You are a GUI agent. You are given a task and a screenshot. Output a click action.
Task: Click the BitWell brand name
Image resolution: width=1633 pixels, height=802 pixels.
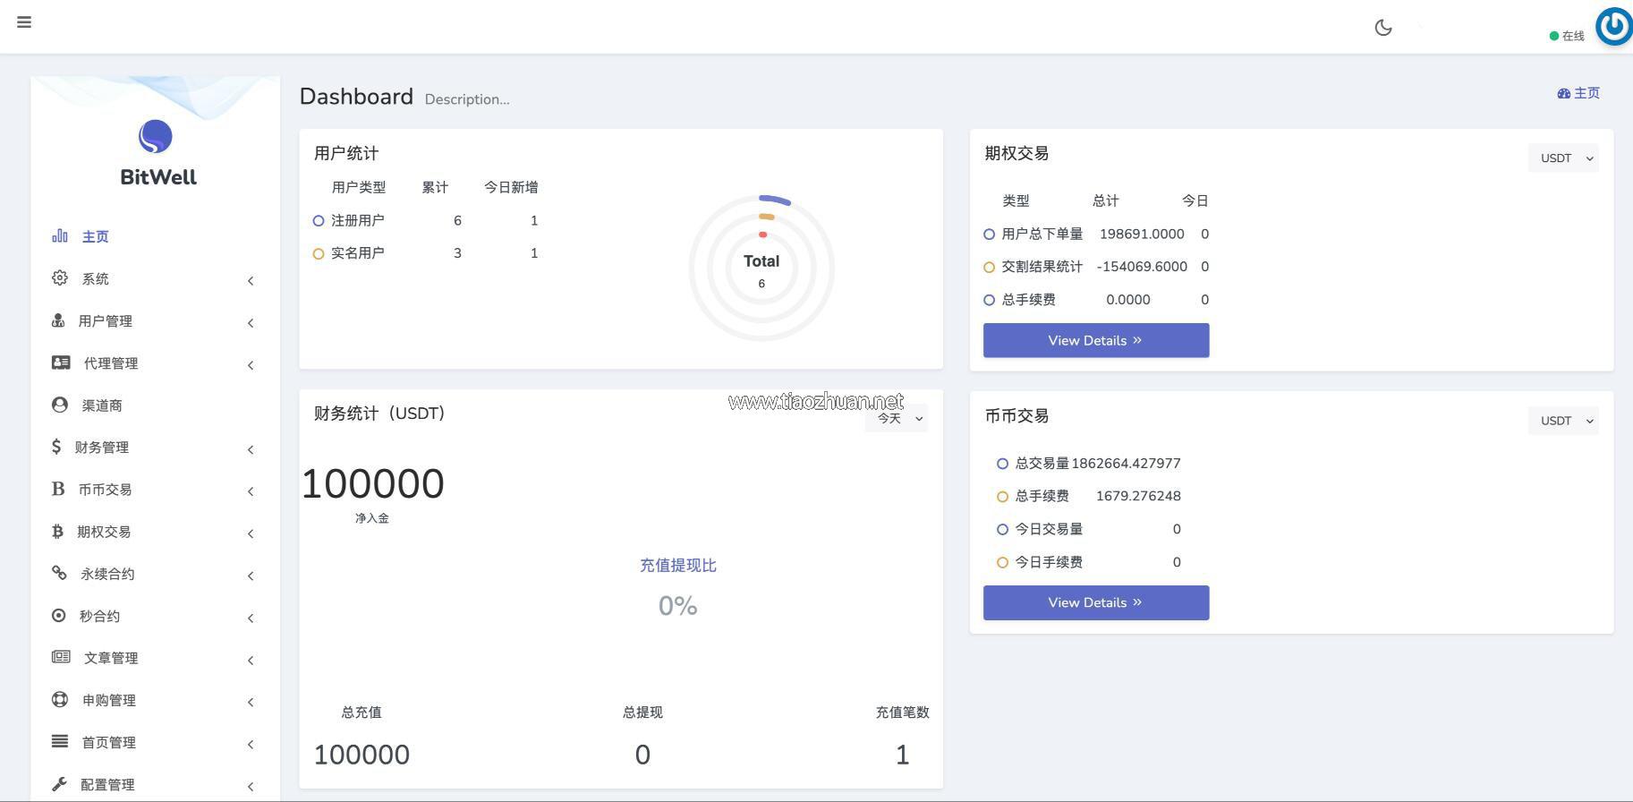click(x=158, y=177)
